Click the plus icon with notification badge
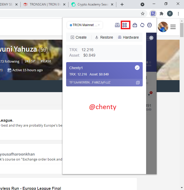 point(149,94)
